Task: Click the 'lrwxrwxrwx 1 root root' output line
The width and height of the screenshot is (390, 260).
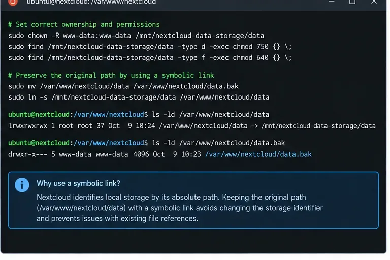Action: (192, 126)
